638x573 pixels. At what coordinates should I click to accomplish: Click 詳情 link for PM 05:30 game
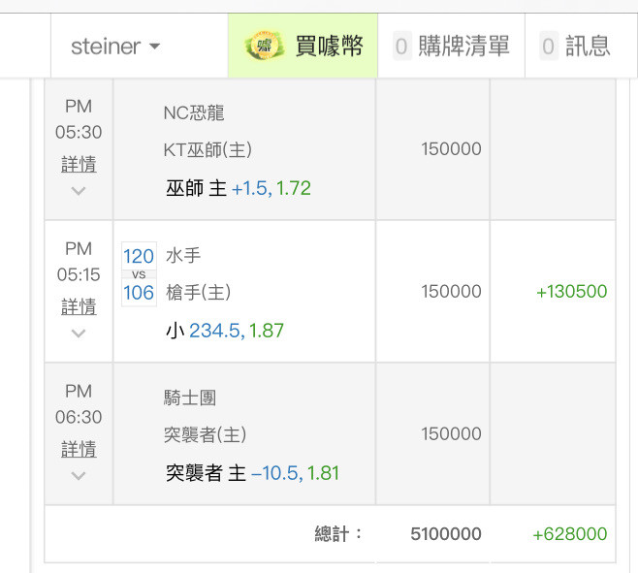coord(79,164)
